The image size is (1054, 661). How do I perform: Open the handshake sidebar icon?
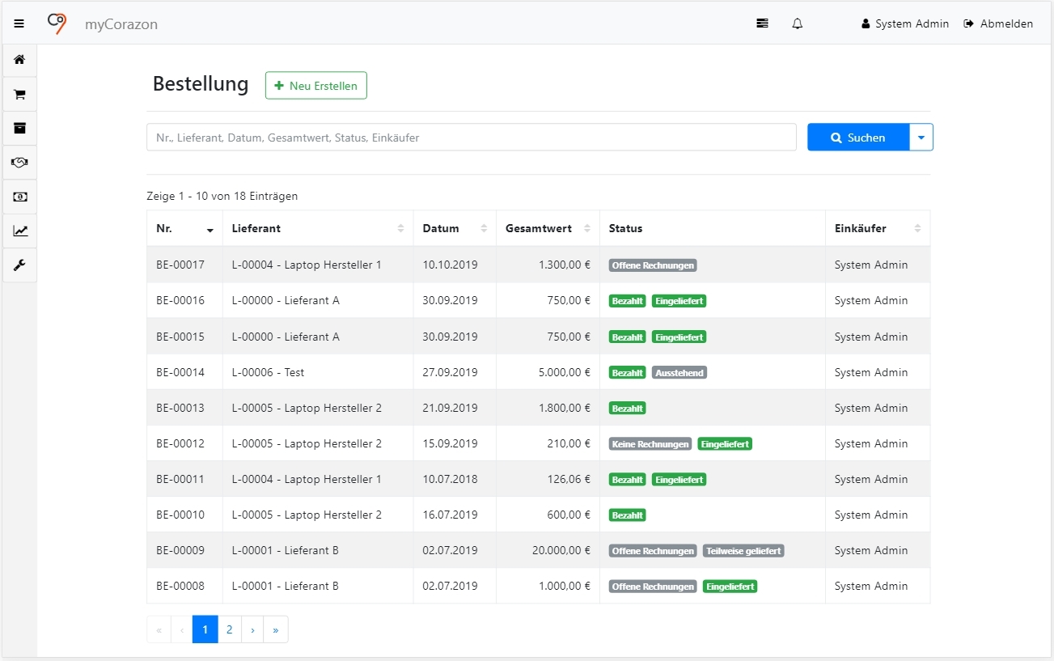pos(19,163)
